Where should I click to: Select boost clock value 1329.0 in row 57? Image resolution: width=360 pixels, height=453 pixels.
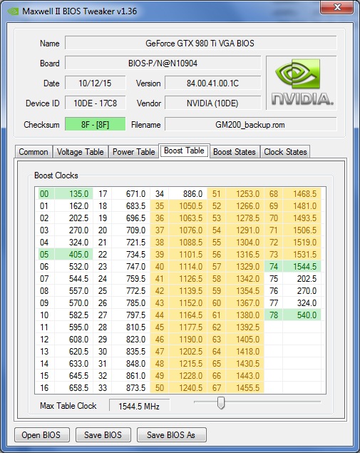pyautogui.click(x=245, y=267)
